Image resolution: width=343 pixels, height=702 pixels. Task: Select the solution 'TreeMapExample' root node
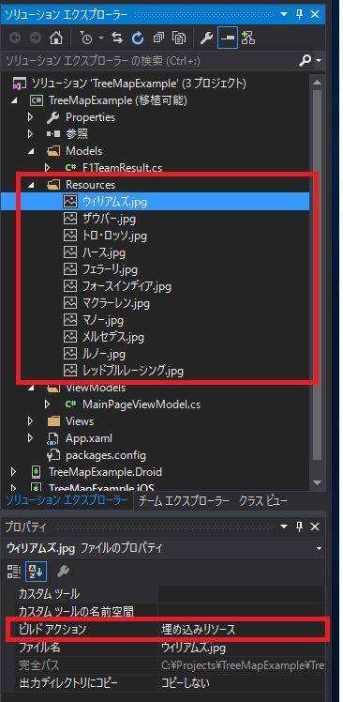coord(139,84)
